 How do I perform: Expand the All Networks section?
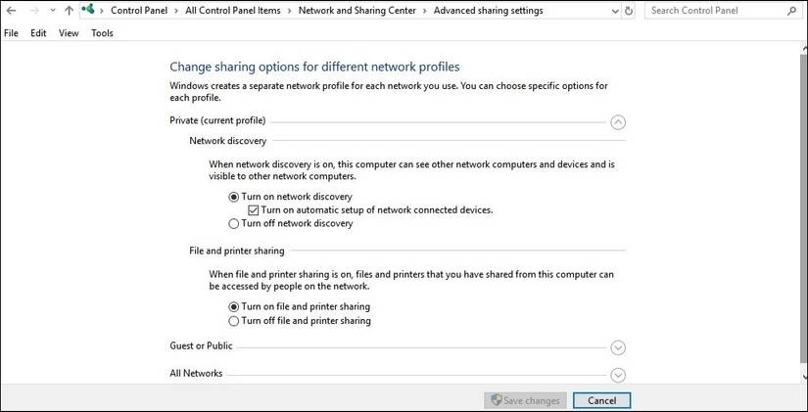tap(617, 375)
